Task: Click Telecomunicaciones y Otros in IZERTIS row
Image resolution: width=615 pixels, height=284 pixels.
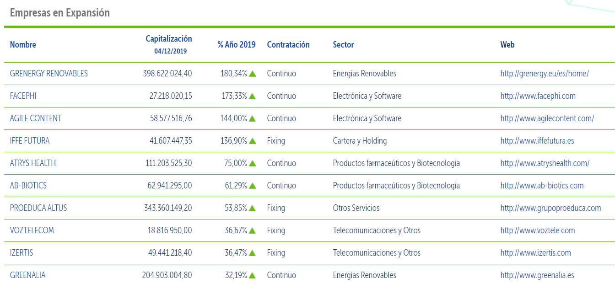Action: [x=377, y=253]
